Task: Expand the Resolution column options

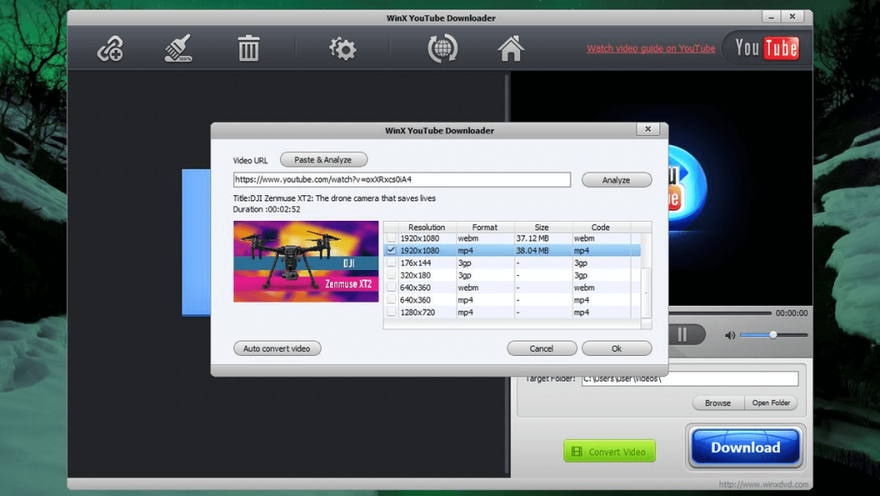Action: pyautogui.click(x=427, y=227)
